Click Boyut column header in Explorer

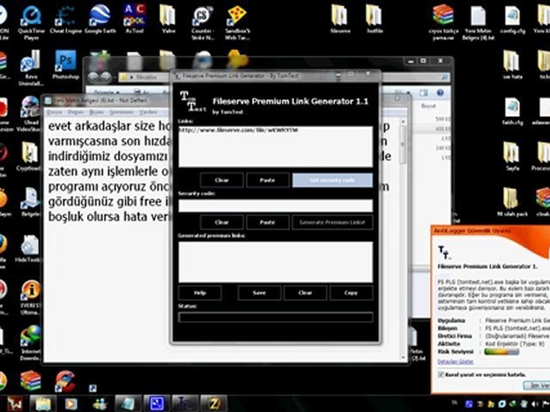click(x=429, y=106)
